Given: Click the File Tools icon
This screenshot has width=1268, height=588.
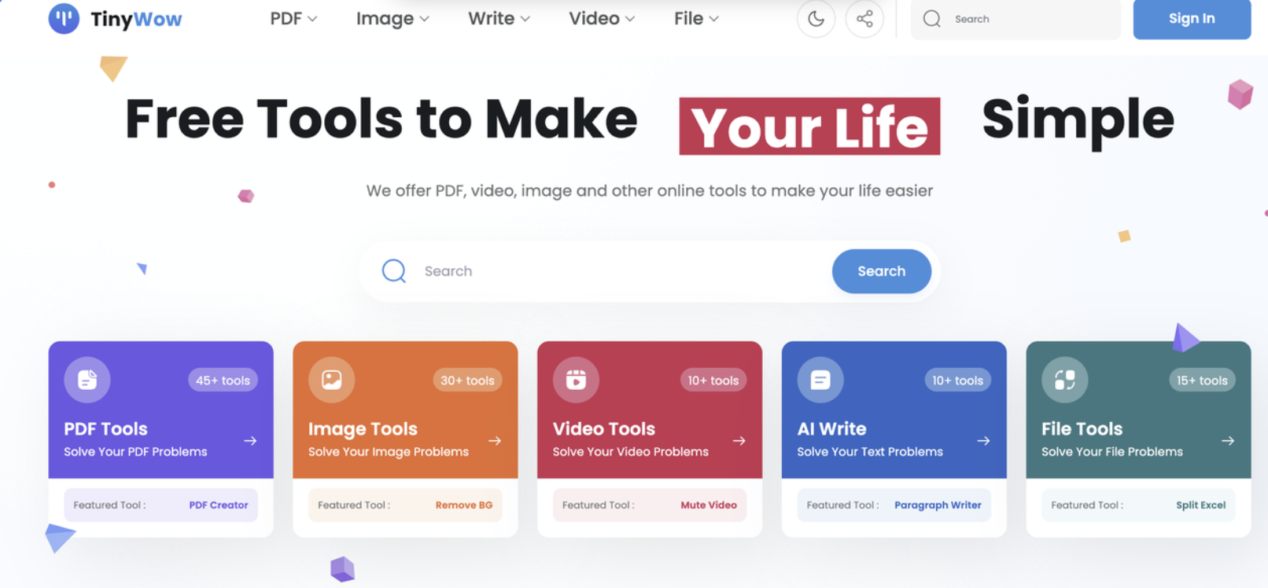Looking at the screenshot, I should click(1064, 380).
